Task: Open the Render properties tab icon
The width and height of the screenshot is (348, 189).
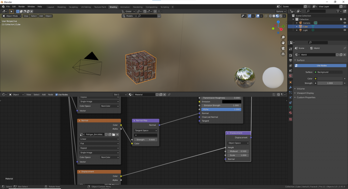Action: pos(291,55)
